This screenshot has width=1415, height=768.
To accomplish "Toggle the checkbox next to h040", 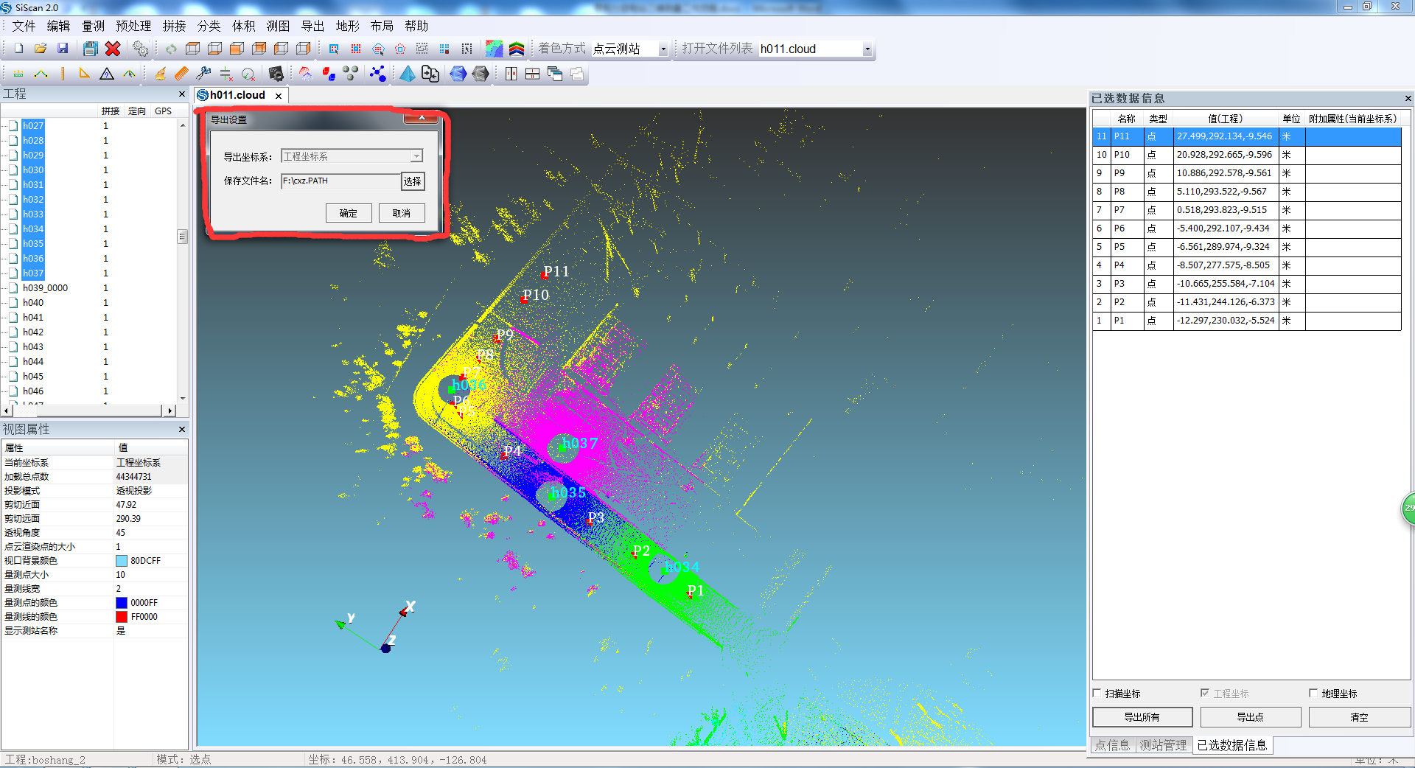I will click(x=13, y=303).
